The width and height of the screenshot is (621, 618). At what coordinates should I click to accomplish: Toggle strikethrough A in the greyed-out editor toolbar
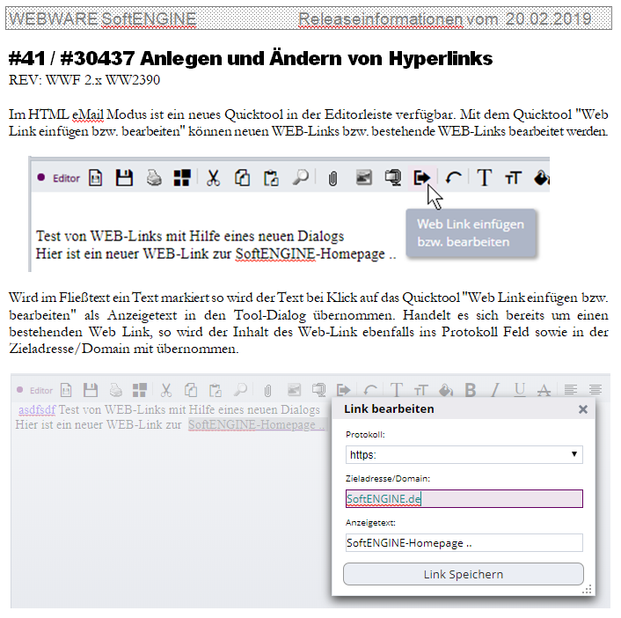[x=544, y=391]
